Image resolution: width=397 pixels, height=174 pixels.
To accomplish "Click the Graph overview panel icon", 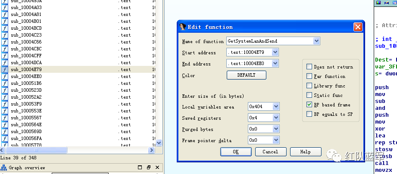I will click(x=3, y=168).
